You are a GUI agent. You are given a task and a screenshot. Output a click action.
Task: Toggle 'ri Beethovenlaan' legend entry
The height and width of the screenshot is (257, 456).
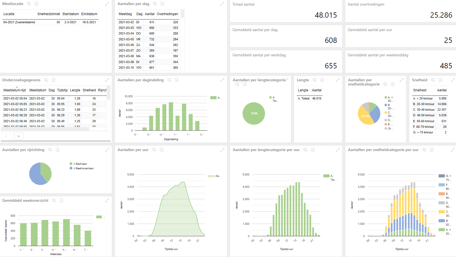coord(82,168)
